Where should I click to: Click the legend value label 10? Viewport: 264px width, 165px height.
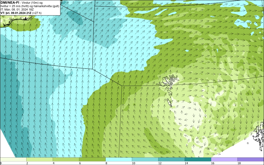click(x=133, y=163)
